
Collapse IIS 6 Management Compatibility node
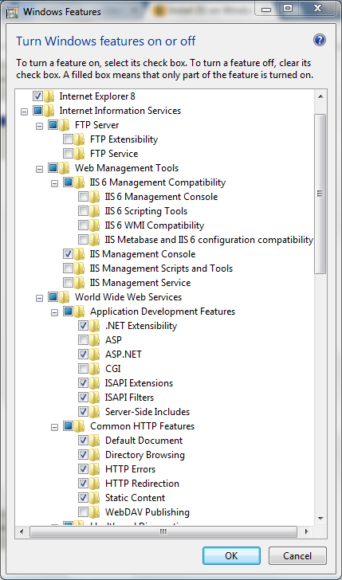coord(55,183)
